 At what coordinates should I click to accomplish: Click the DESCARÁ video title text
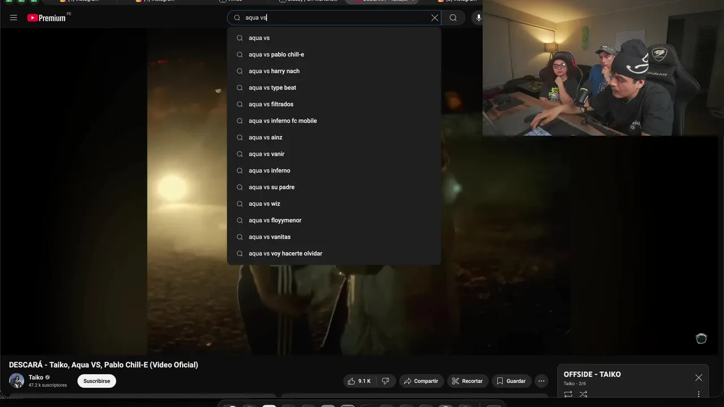(104, 365)
